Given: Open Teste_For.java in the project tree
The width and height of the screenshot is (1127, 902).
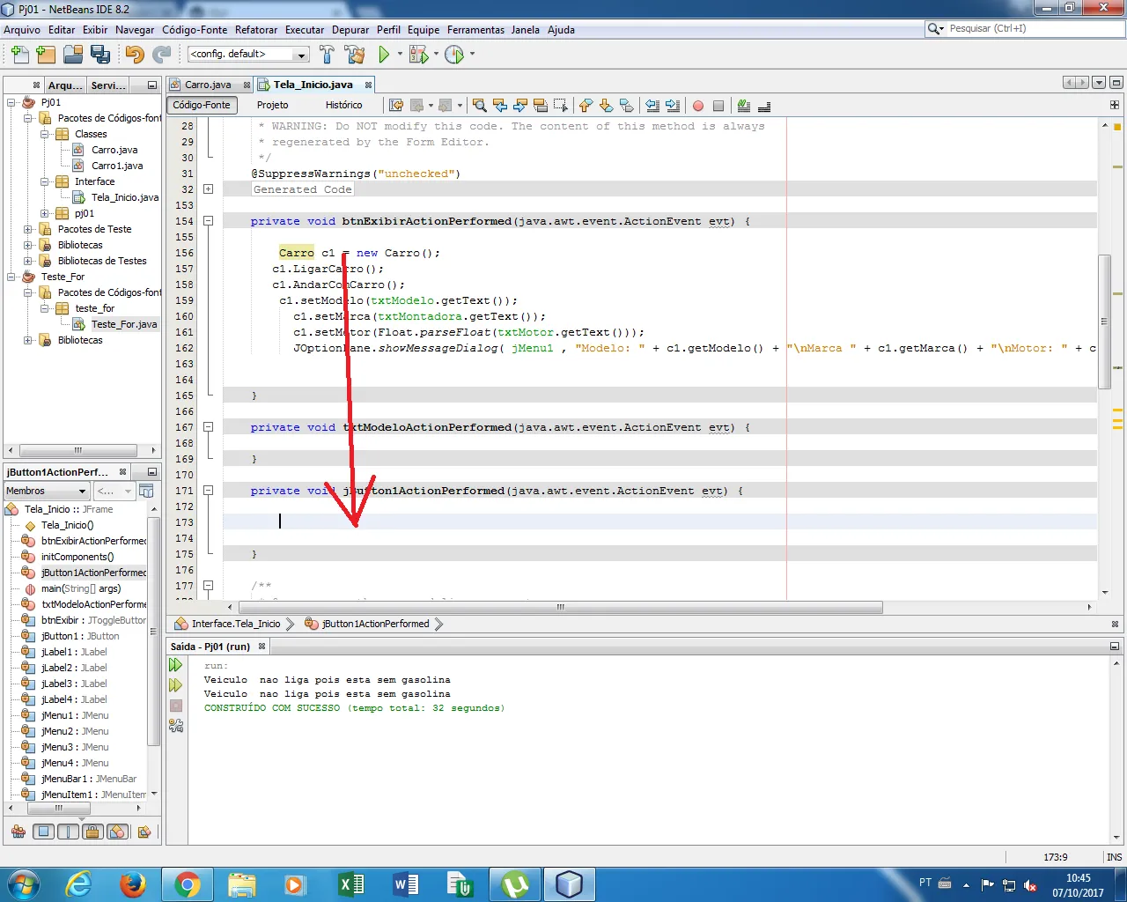Looking at the screenshot, I should click(123, 324).
